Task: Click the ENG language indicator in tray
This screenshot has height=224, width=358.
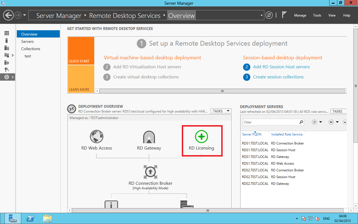Action: coord(326,218)
